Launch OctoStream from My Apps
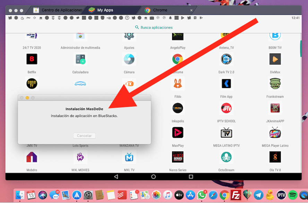This screenshot has height=203, width=308. point(226,157)
